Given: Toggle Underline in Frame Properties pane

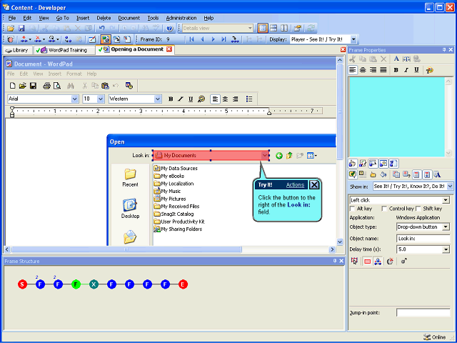Looking at the screenshot, I should pos(417,70).
